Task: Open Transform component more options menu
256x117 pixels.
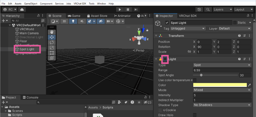Action: (250, 36)
